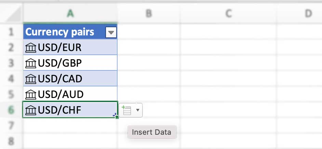Select the row 7 header
This screenshot has height=149, width=322.
[x=11, y=126]
